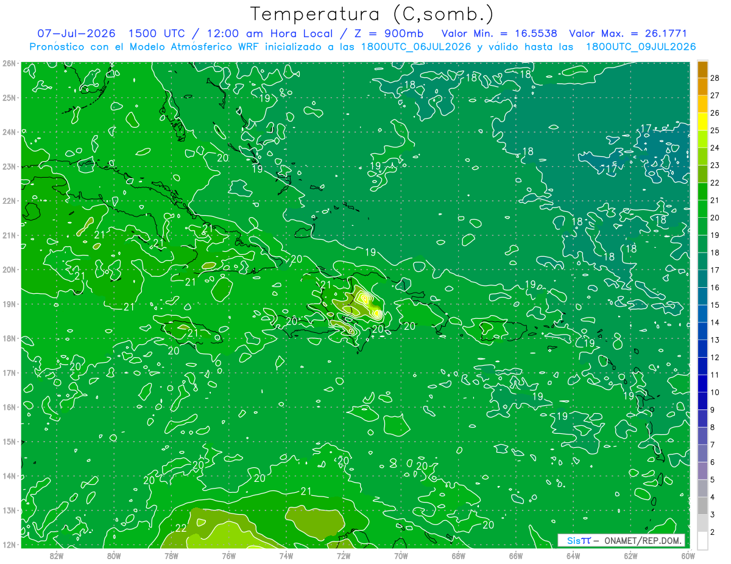The image size is (731, 564).
Task: Click the title 'Temperatura (C,somb.)'
Action: click(372, 13)
